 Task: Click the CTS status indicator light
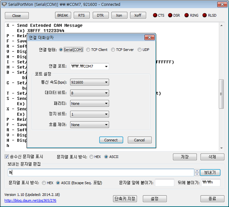[x=155, y=15]
